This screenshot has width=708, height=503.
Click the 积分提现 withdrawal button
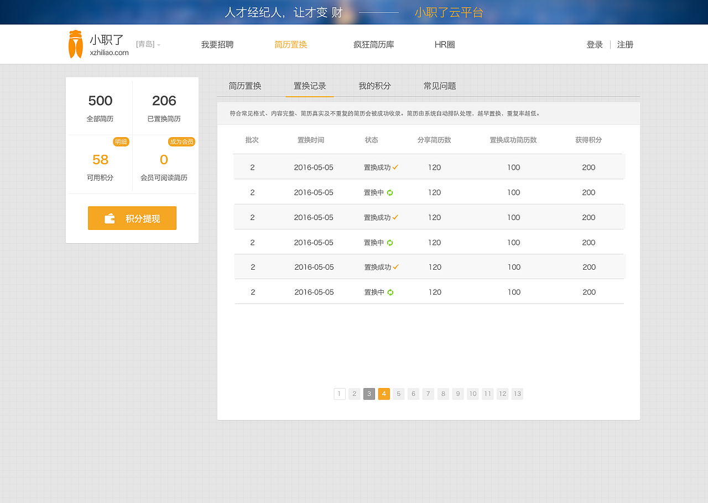[132, 218]
